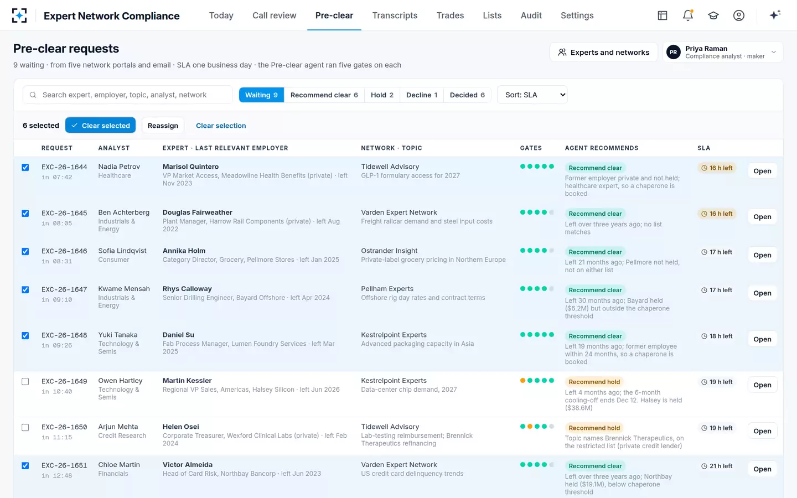Uncheck the EXC-26-1647 row checkbox
This screenshot has width=797, height=498.
pos(25,289)
